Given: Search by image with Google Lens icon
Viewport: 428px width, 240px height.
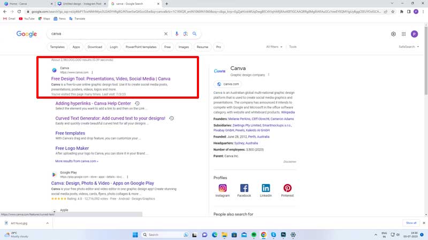Looking at the screenshot, I should (x=186, y=34).
